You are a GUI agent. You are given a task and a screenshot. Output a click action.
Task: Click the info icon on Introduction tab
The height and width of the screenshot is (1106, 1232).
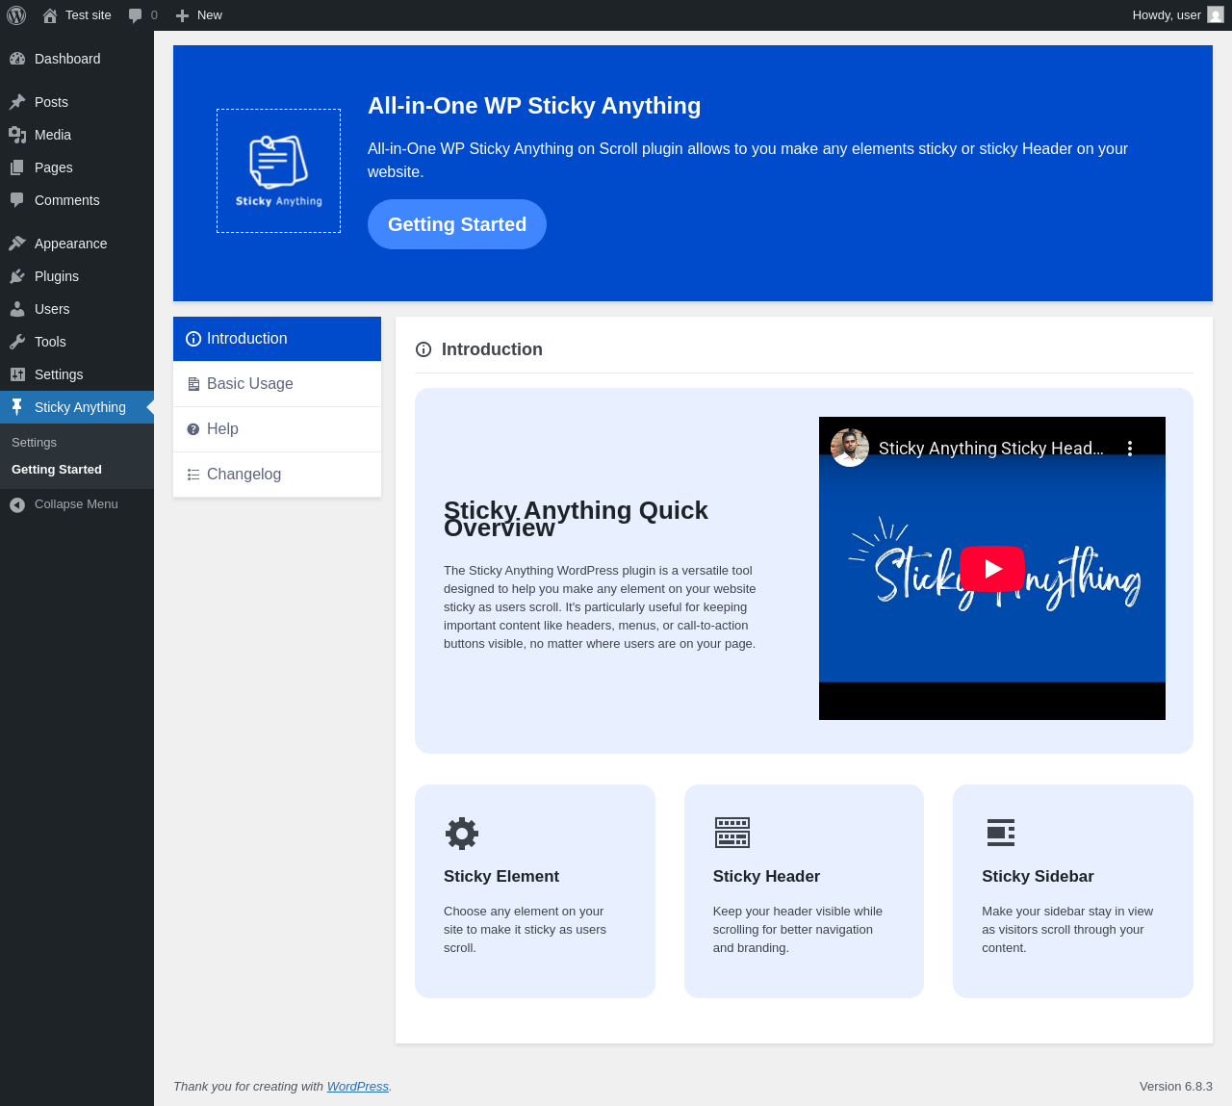[193, 339]
